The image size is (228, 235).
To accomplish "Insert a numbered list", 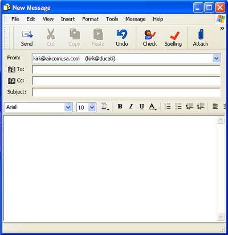I will [168, 107].
